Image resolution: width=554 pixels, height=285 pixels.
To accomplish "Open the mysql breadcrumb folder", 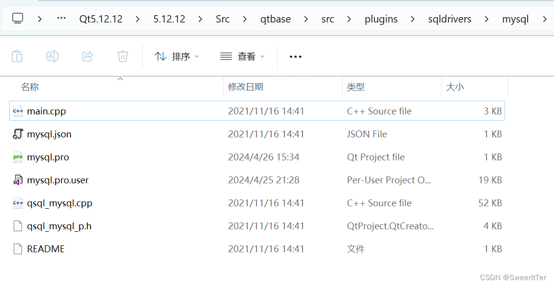I will tap(515, 19).
